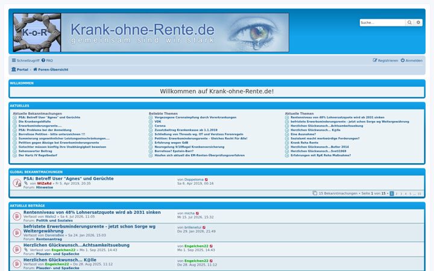Open the Hinweise forum link
The height and width of the screenshot is (271, 434).
pos(45,187)
